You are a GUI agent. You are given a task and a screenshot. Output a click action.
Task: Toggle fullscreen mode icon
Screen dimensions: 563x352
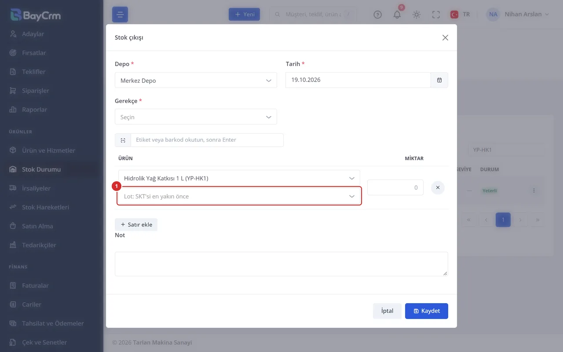coord(436,15)
